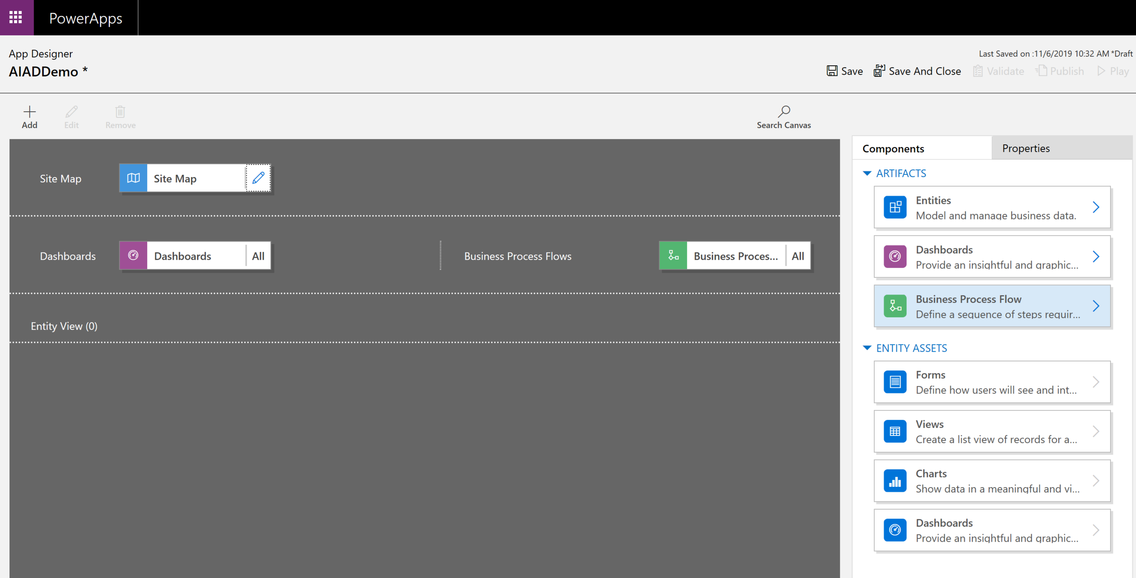Image resolution: width=1136 pixels, height=578 pixels.
Task: Click the Search Canvas magnifier icon
Action: (784, 111)
